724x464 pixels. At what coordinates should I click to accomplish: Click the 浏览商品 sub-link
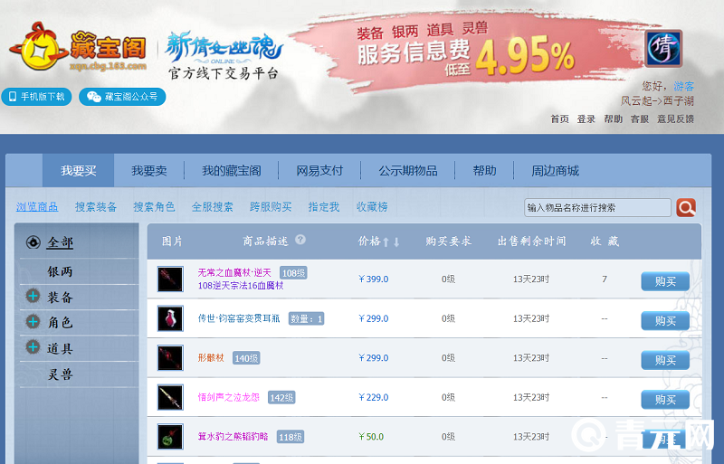37,207
